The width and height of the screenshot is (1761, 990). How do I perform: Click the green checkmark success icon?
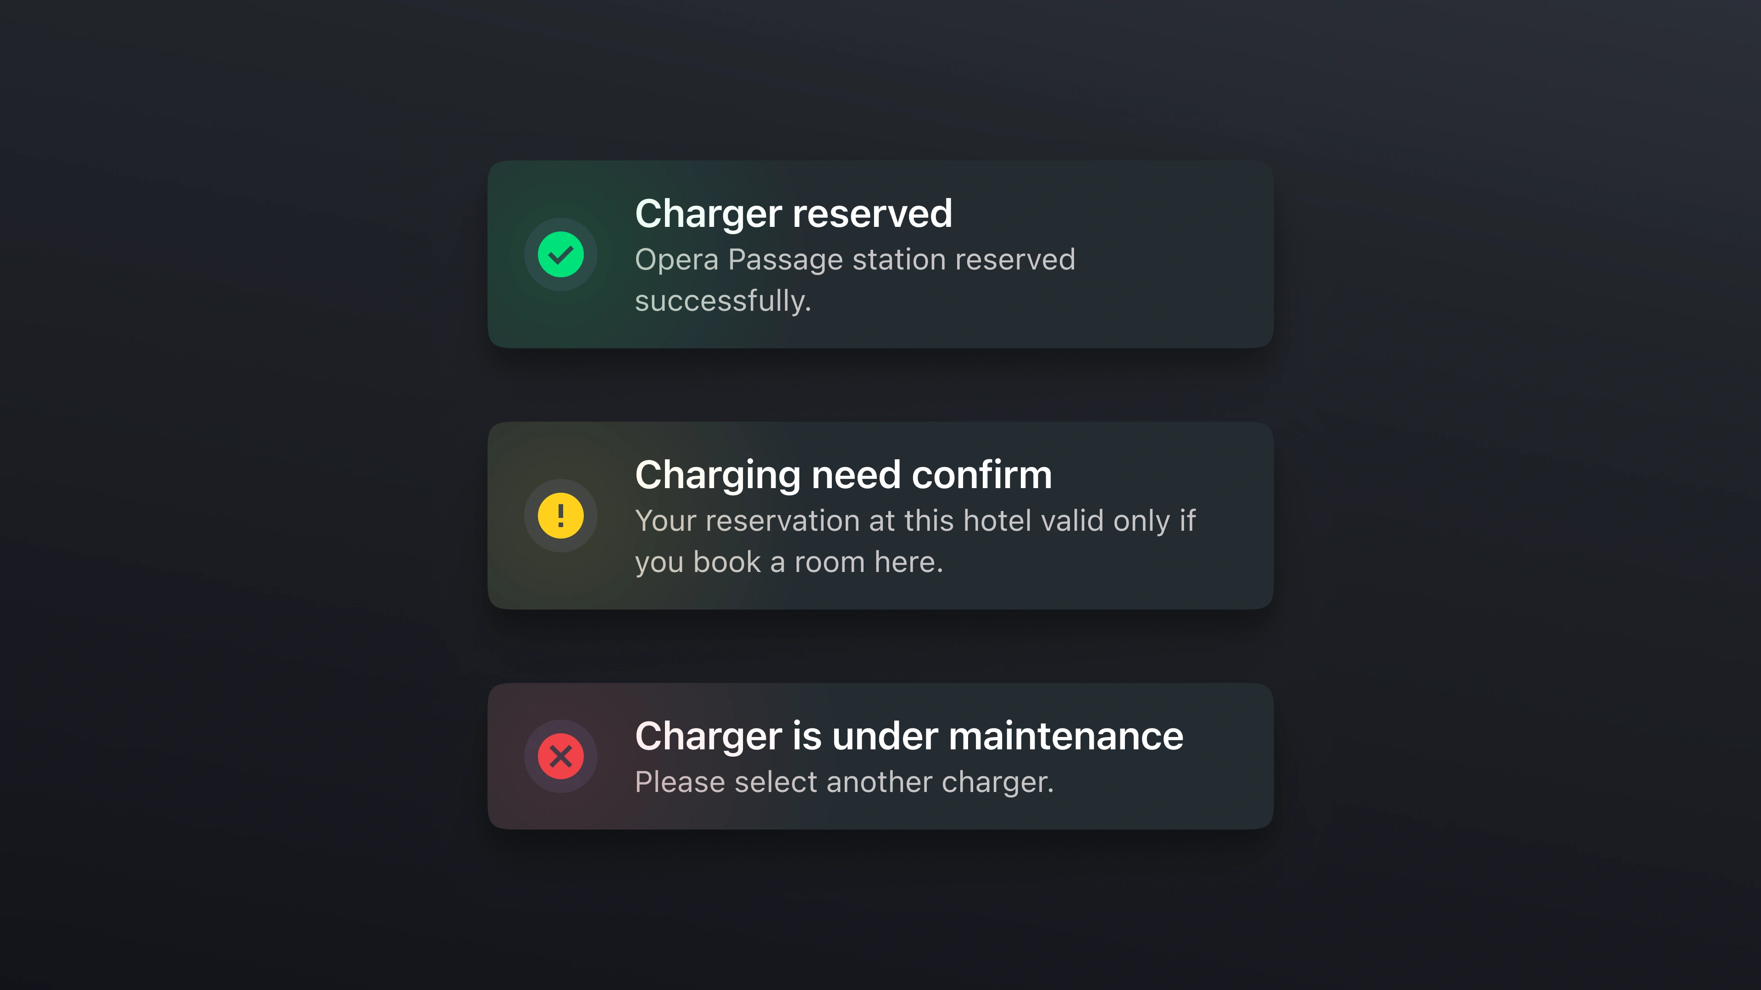(560, 254)
